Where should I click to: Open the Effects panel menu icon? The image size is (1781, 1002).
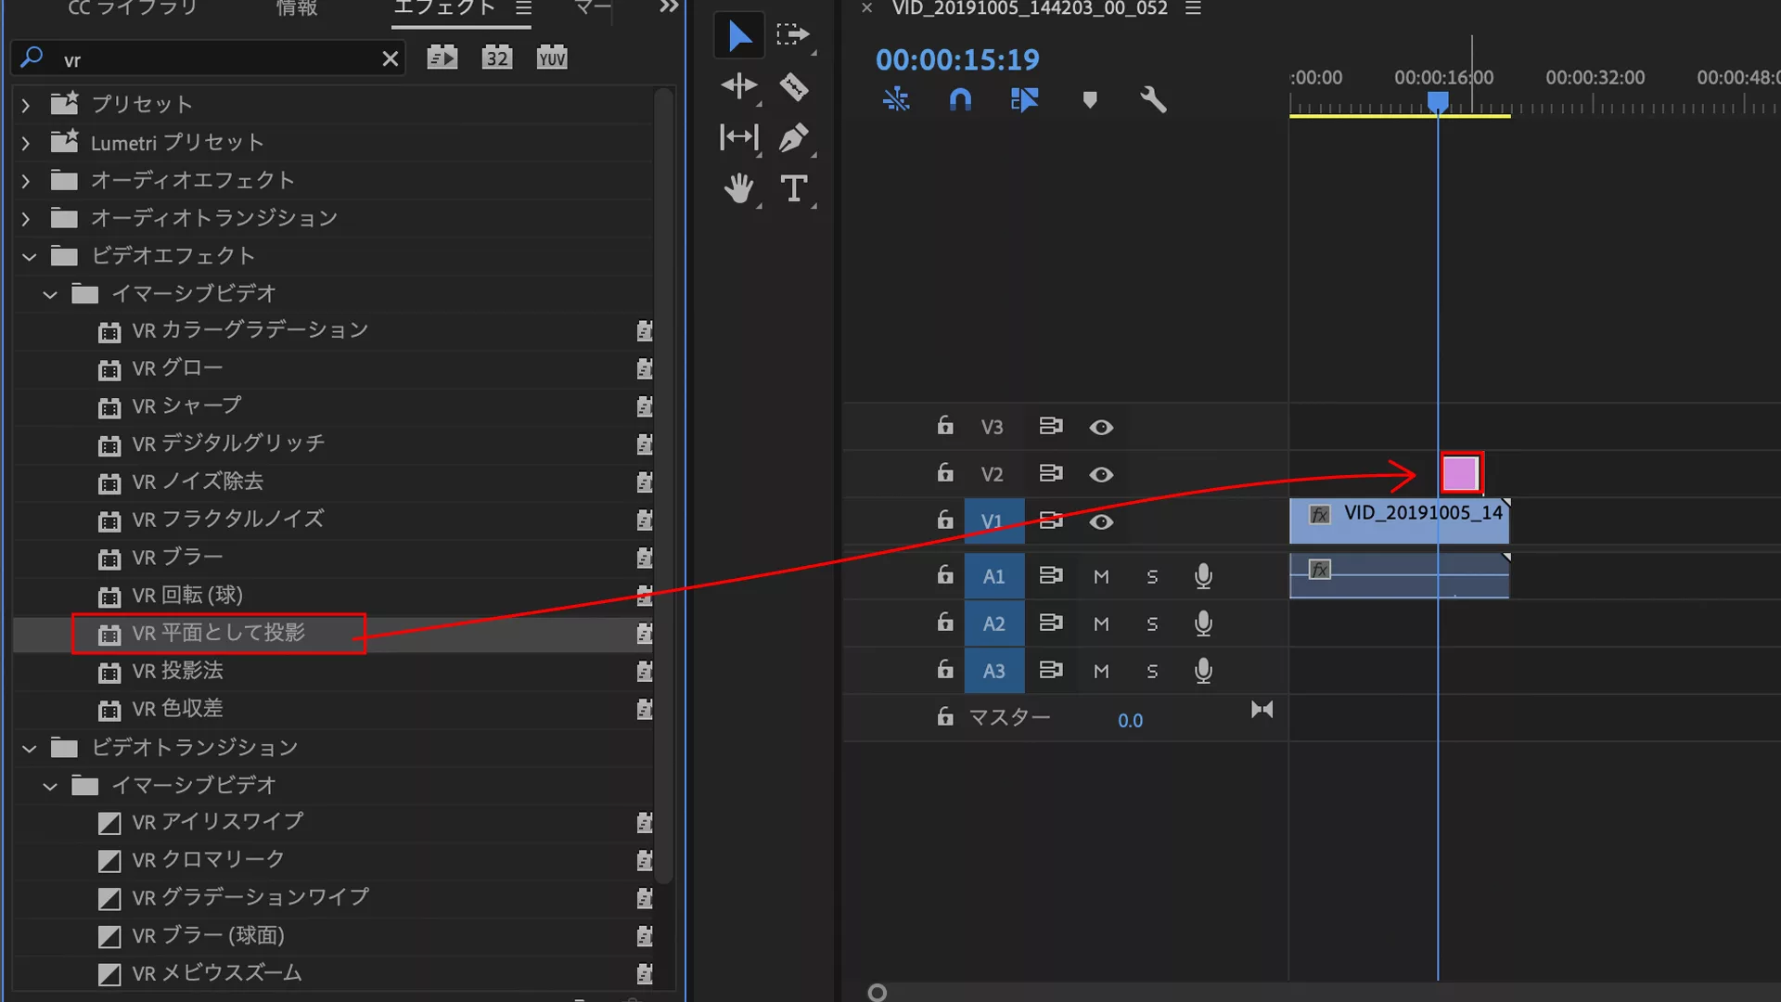(x=524, y=8)
